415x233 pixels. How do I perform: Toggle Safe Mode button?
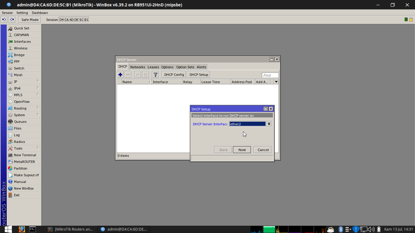click(x=30, y=20)
